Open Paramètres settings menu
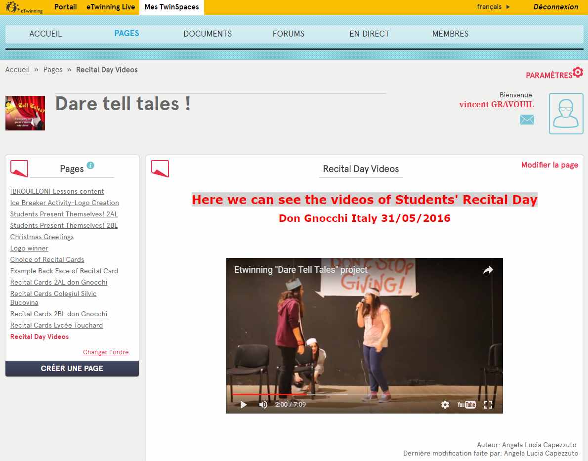Viewport: 588px width, 461px height. tap(554, 74)
